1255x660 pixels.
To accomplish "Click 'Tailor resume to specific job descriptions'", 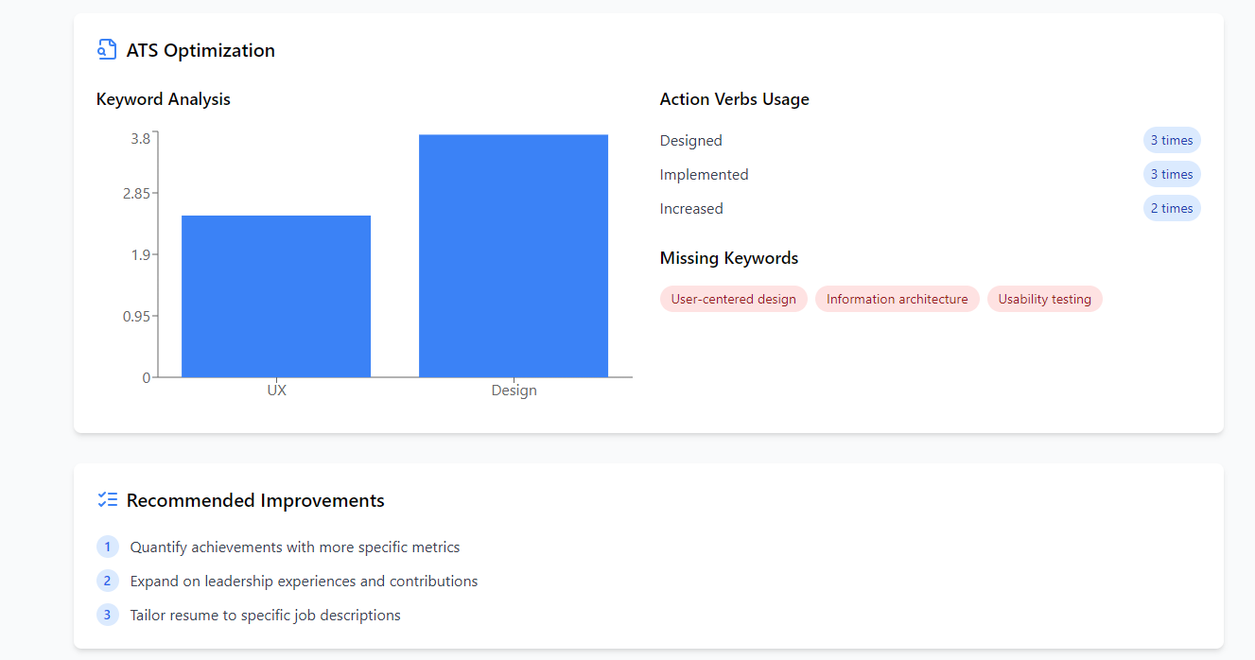I will [266, 616].
